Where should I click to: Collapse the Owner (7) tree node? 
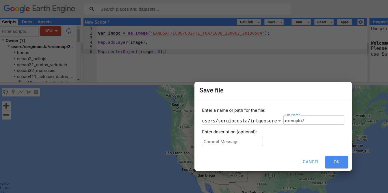coord(3,41)
